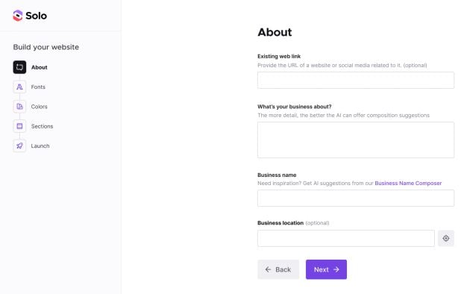Screen dimensions: 461x294
Task: Open the Business Name Composer link
Action: tap(408, 184)
